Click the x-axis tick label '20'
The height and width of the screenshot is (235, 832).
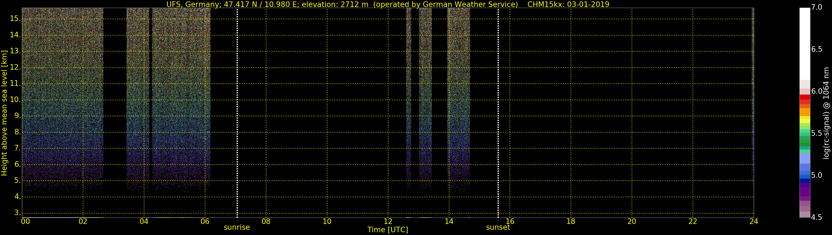(632, 221)
